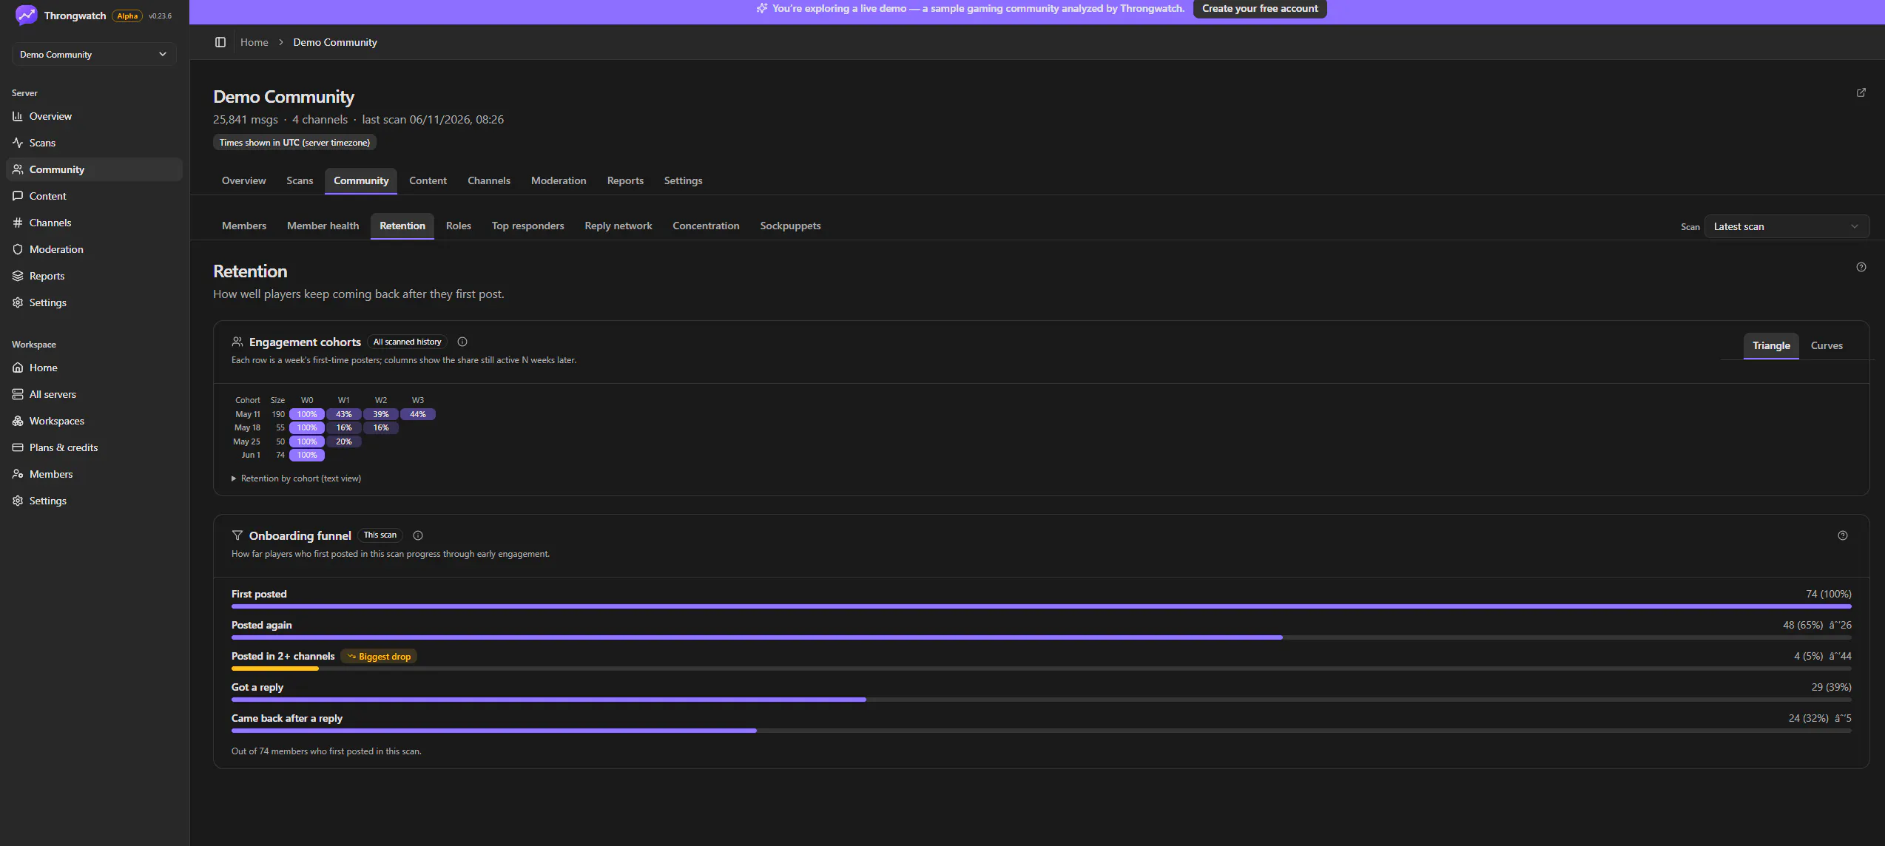
Task: Open Community in the Server sidebar
Action: [94, 169]
